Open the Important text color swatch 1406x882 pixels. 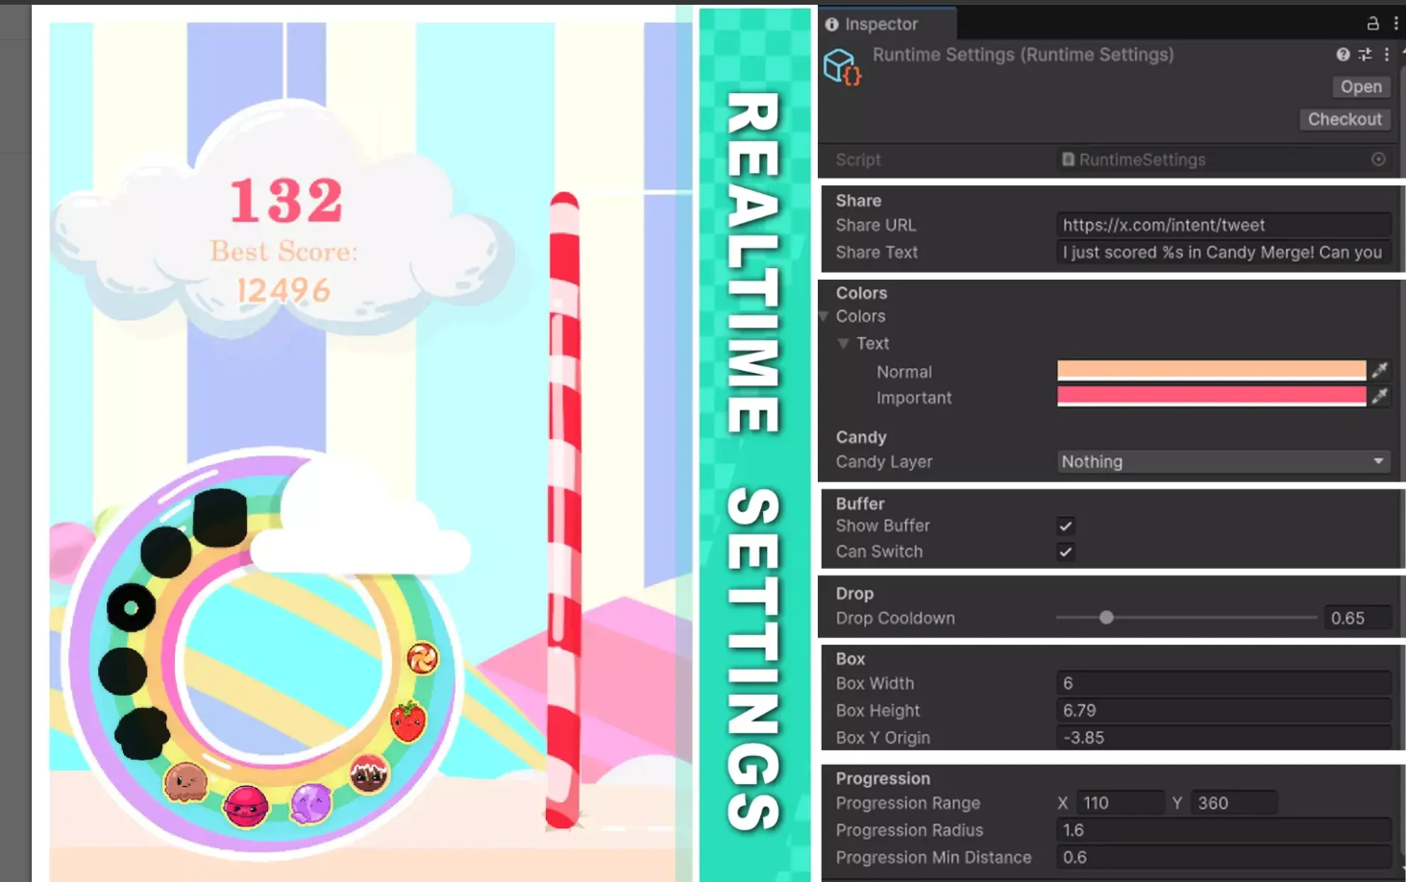1211,397
